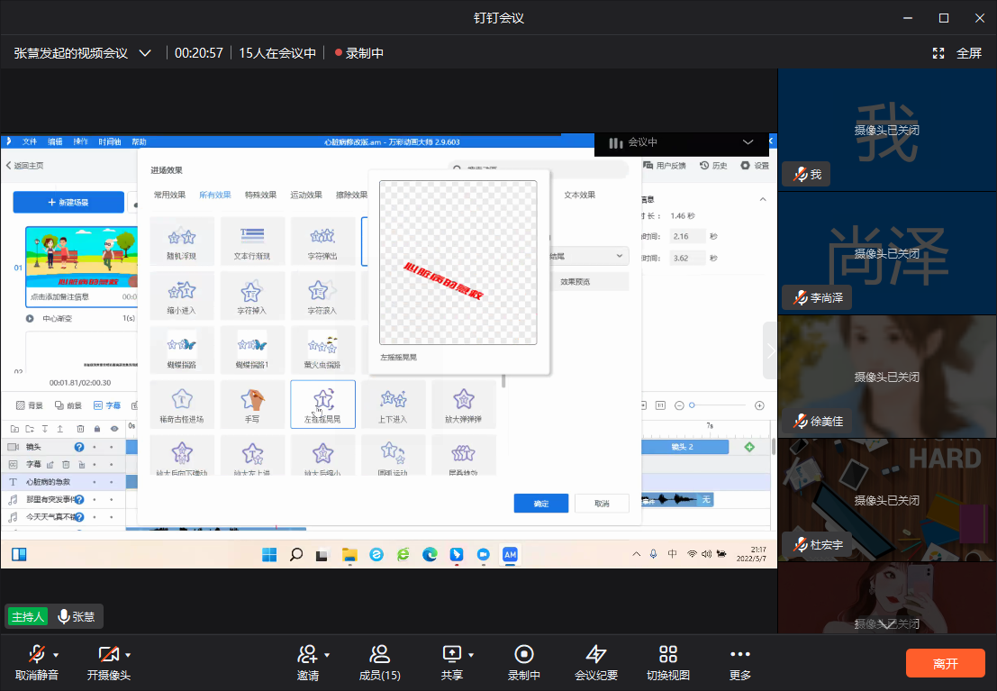This screenshot has width=997, height=691.
Task: Open the invite (邀请) icon
Action: coord(307,654)
